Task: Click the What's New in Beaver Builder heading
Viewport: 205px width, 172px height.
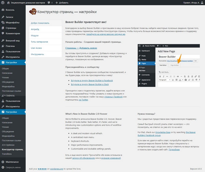Action: point(86,114)
